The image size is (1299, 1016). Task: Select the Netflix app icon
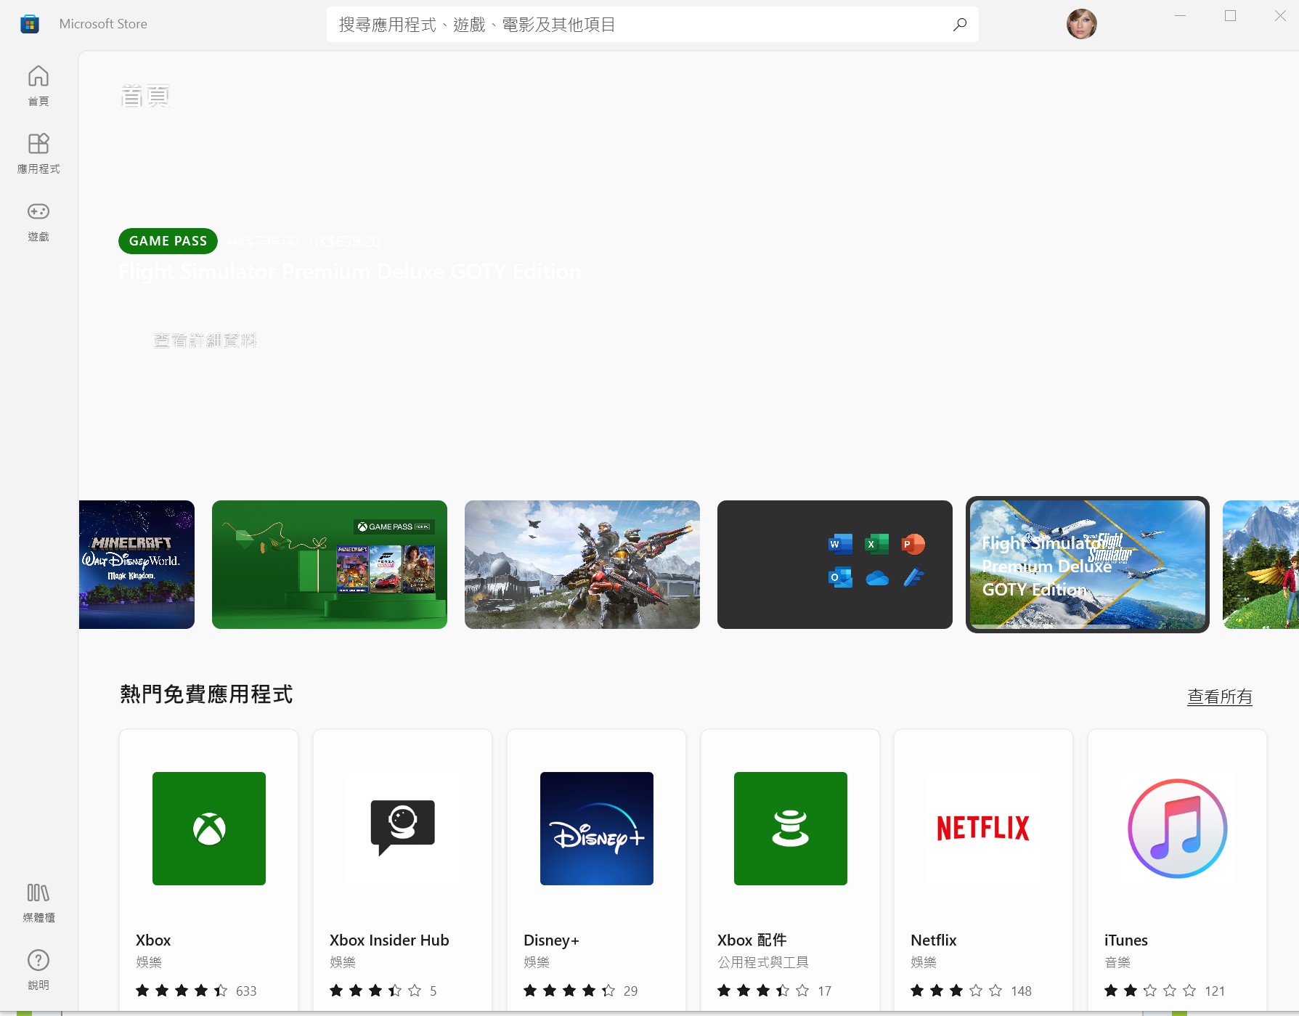pos(983,829)
